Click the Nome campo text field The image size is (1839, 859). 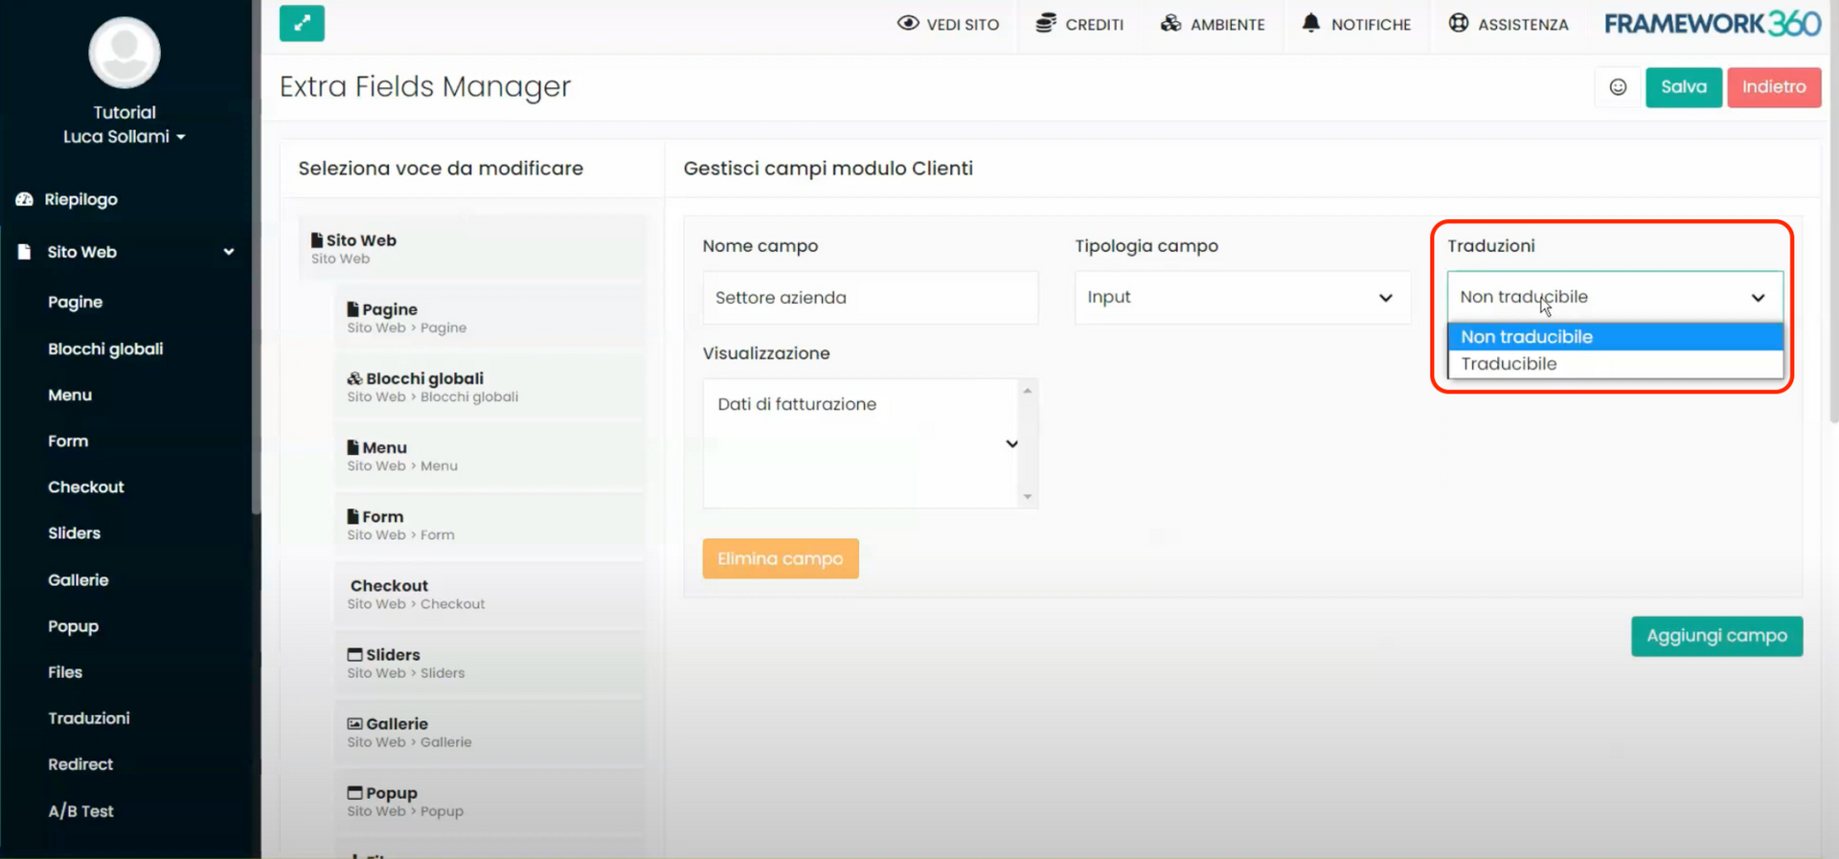tap(870, 298)
